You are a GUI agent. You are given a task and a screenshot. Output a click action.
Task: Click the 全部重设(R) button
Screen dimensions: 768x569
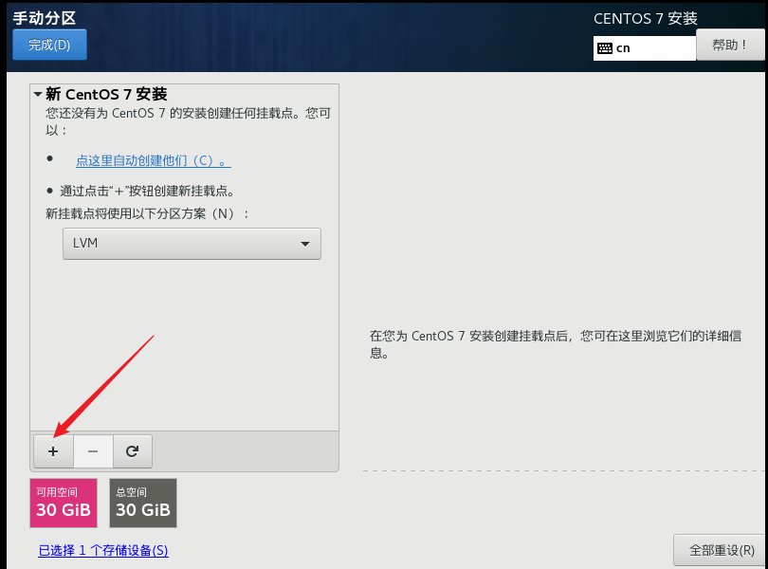click(721, 550)
